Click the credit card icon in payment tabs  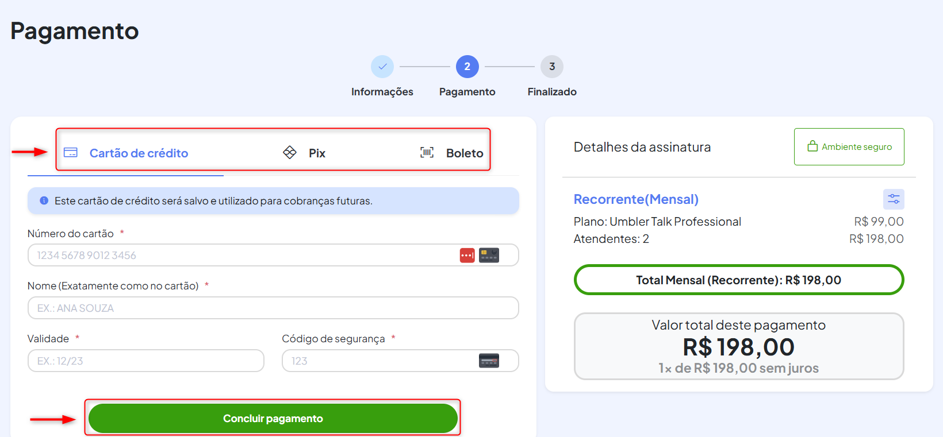(x=71, y=153)
